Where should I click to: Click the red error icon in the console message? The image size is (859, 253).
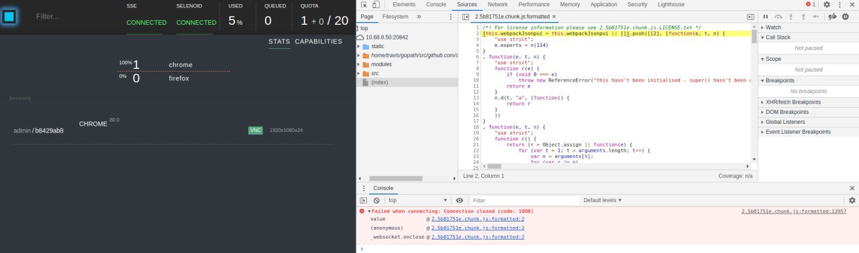tap(362, 211)
